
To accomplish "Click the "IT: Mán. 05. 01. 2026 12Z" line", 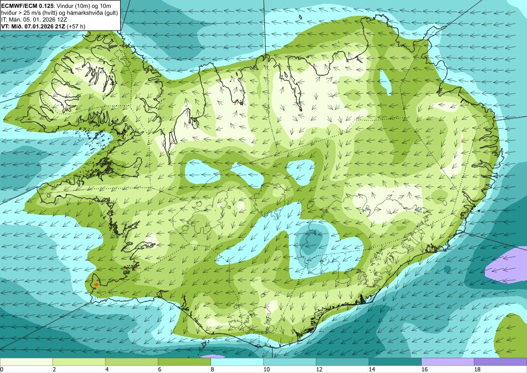I will click(34, 19).
